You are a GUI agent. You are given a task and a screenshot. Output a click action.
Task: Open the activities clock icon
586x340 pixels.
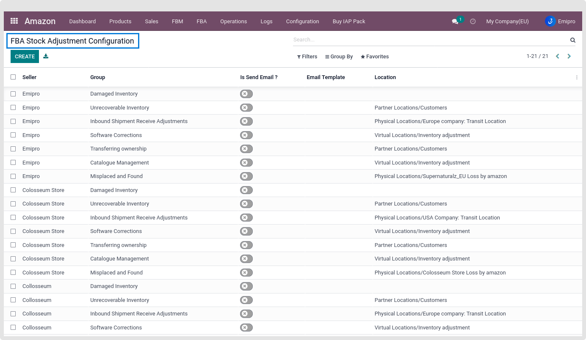[473, 22]
